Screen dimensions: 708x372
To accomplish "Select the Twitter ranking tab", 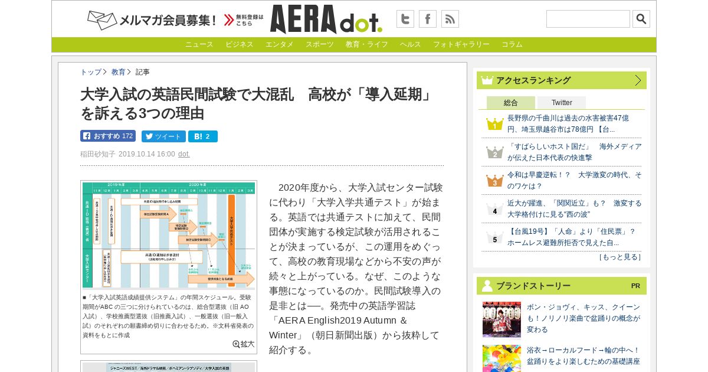I will click(x=562, y=103).
